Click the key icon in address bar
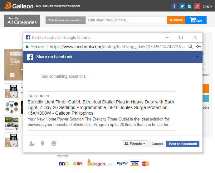Viewport: 215px width, 173px height. (198, 47)
